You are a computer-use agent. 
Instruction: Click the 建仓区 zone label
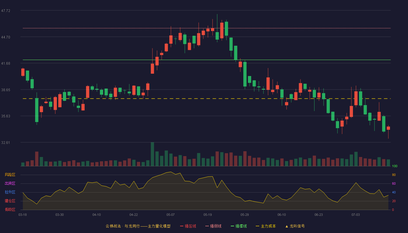[x=10, y=201]
